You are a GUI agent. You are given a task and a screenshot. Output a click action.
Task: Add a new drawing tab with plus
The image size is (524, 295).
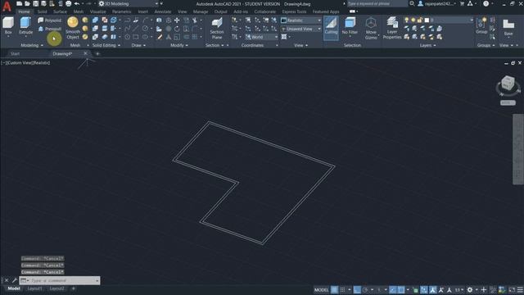click(x=97, y=54)
